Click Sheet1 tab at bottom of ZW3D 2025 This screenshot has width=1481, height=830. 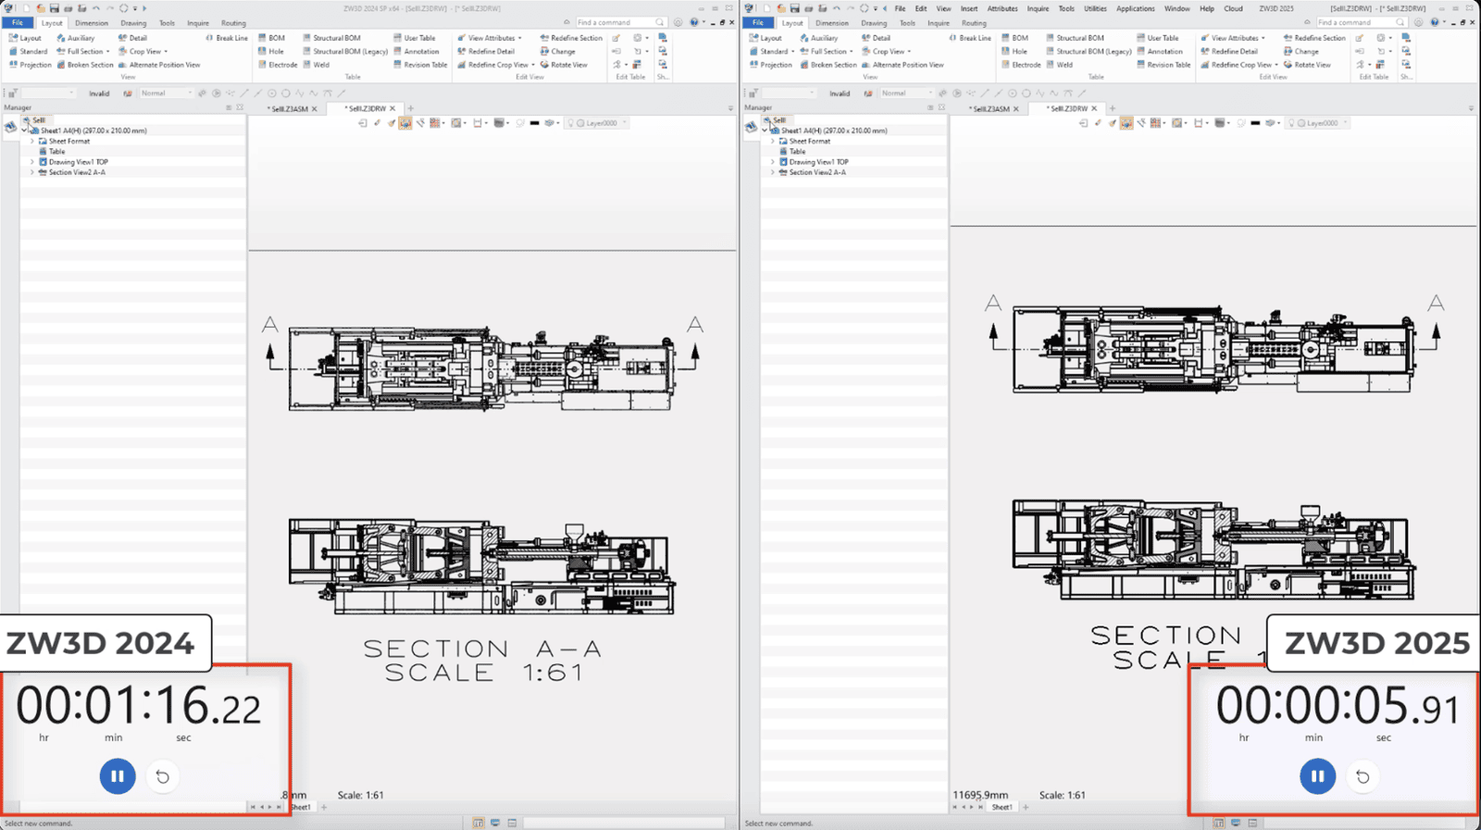[1002, 807]
